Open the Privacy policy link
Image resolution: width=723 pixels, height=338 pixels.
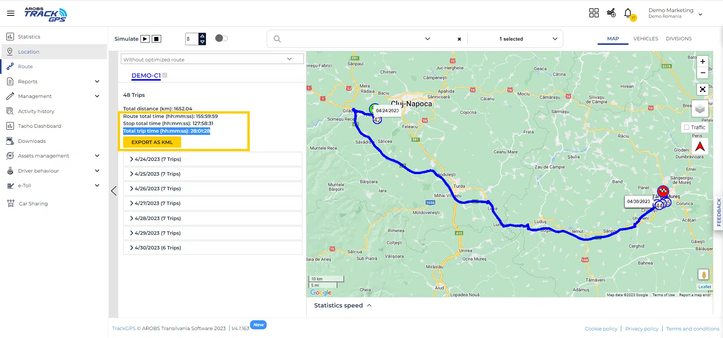(642, 329)
